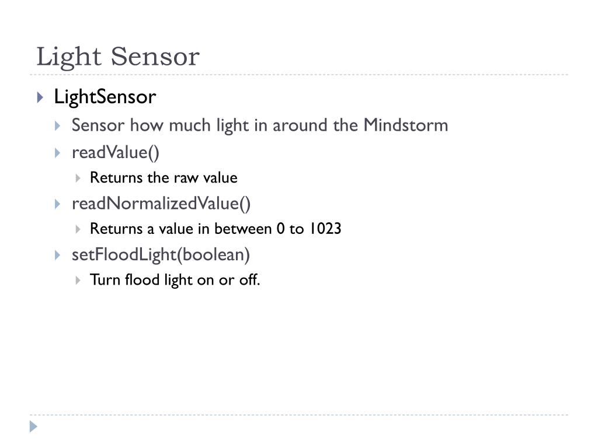Click the bullet before Returns a value in between
598x448 pixels.
coord(78,229)
